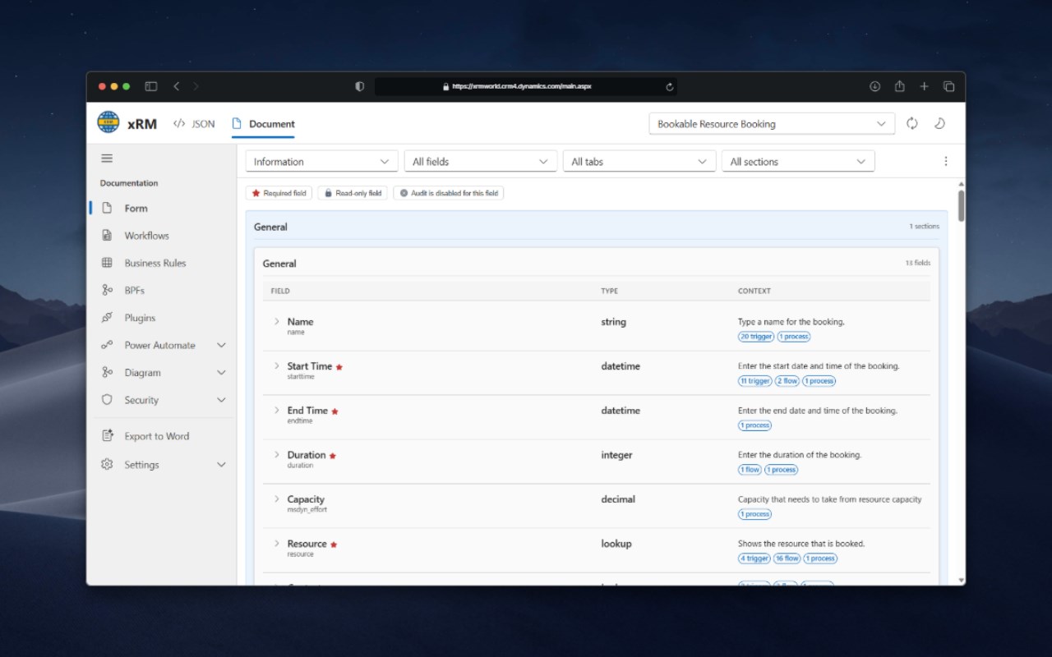
Task: Expand the Duration field row
Action: click(277, 454)
